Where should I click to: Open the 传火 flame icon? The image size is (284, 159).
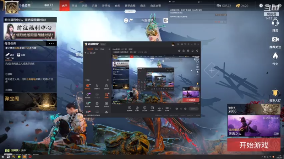(275, 56)
